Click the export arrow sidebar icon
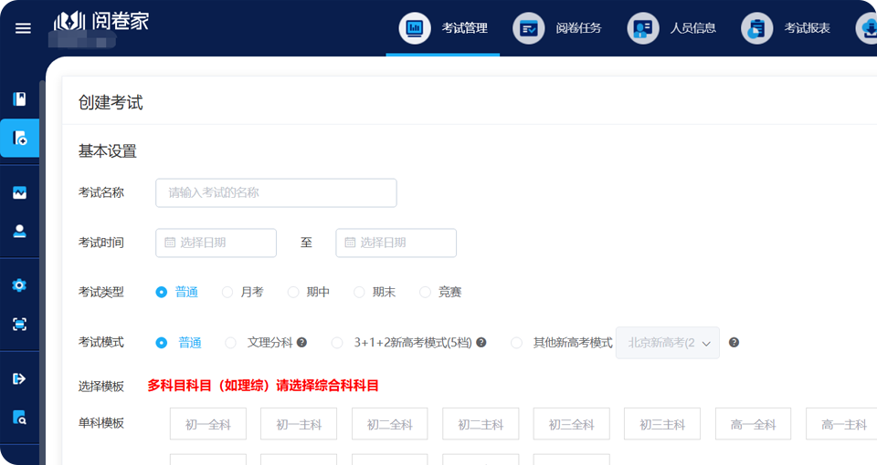877x465 pixels. click(x=19, y=378)
